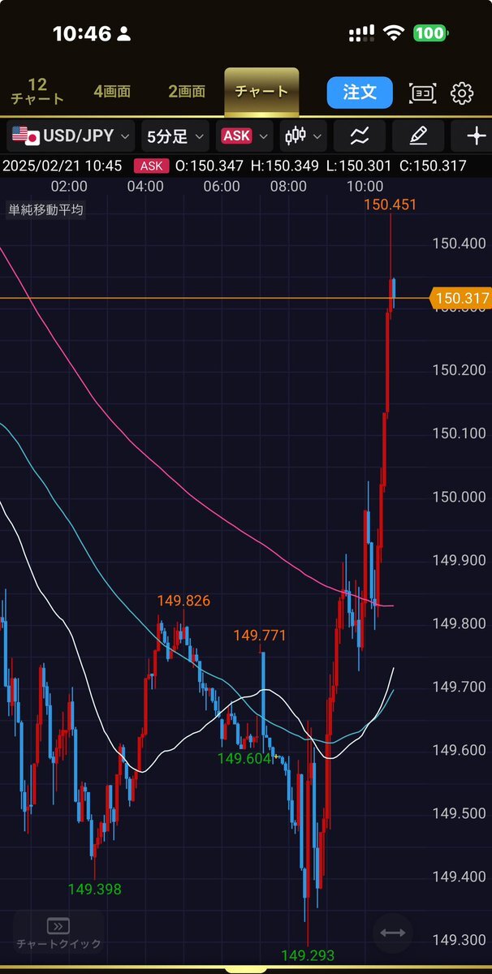Expand the 5分足 timeframe dropdown
Viewport: 492px width, 974px height.
pos(175,136)
